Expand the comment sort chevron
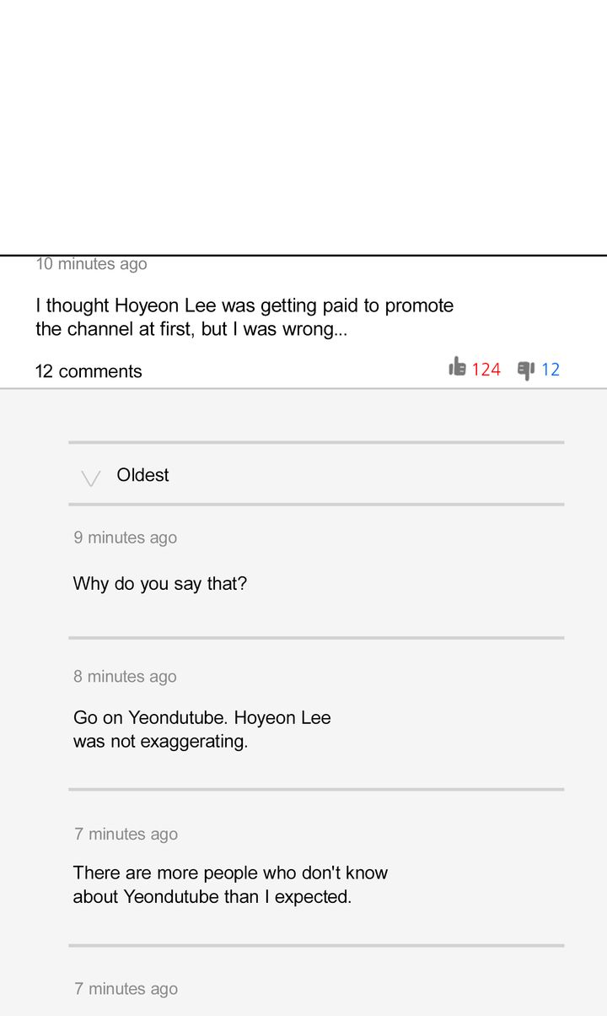 [90, 478]
